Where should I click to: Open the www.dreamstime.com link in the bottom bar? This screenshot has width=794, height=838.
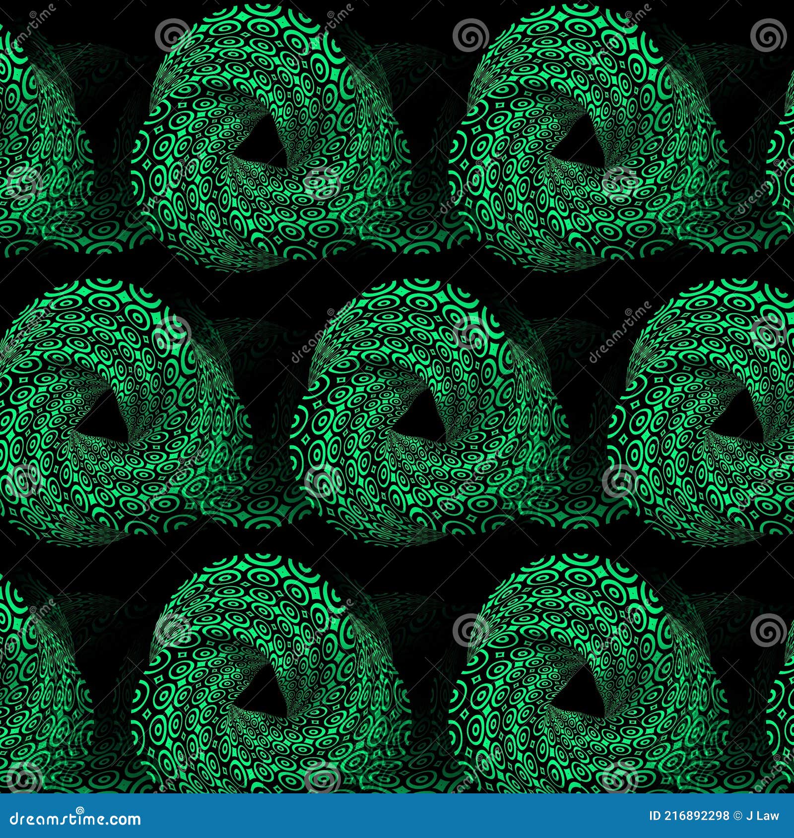tap(77, 819)
